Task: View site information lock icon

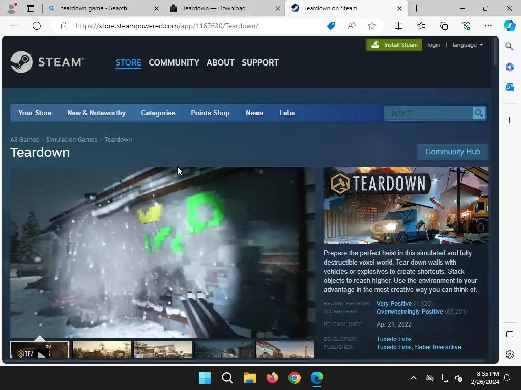Action: [x=64, y=26]
